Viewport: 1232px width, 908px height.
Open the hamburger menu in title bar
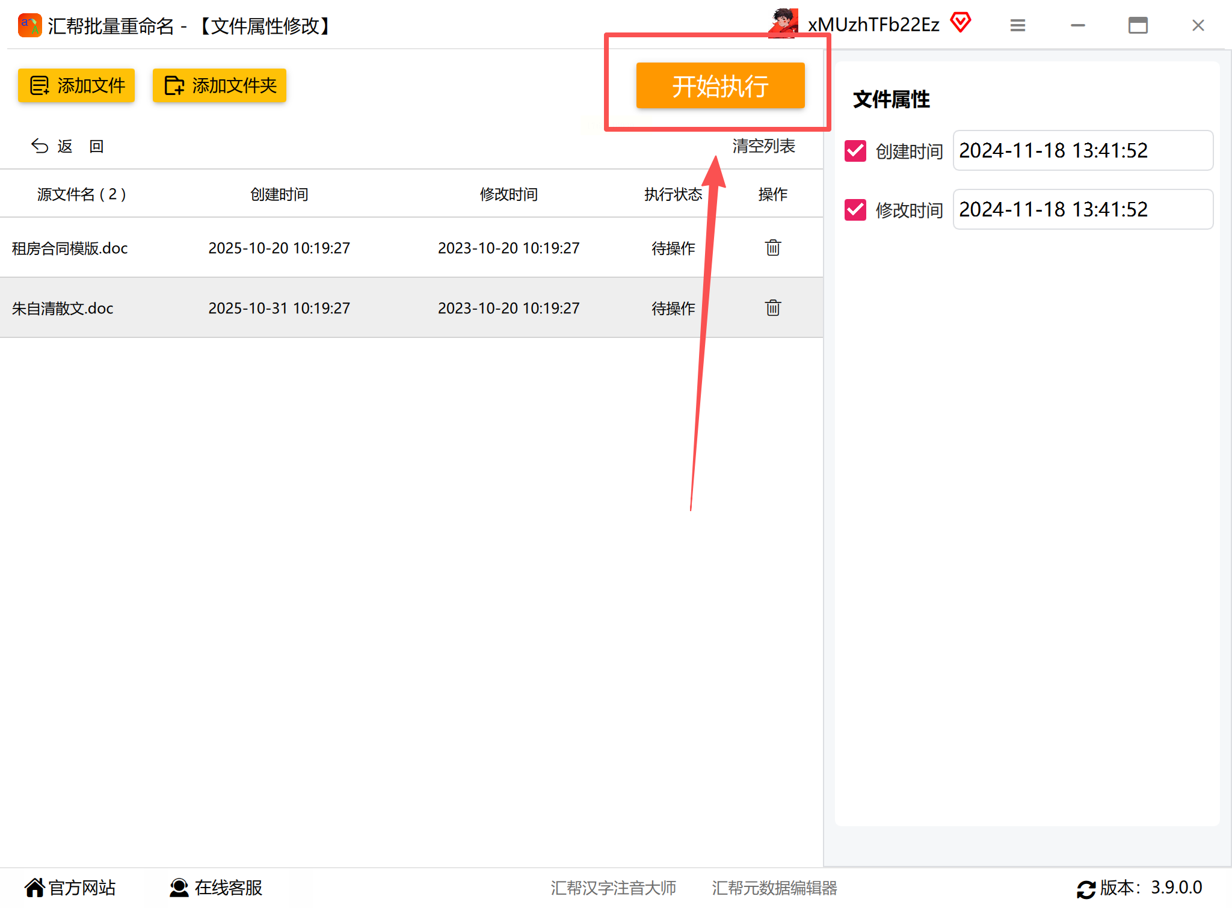pyautogui.click(x=1017, y=25)
